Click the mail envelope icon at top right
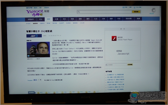 123,7
